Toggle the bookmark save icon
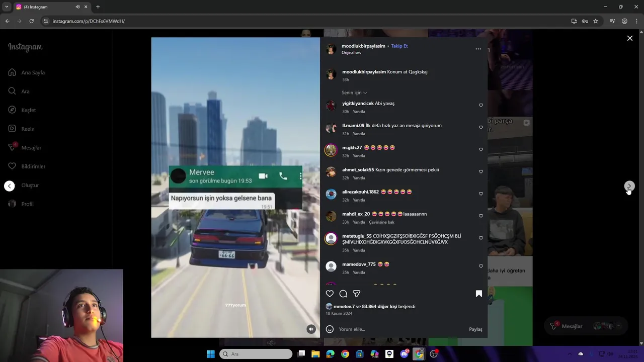644x362 pixels. [x=479, y=294]
